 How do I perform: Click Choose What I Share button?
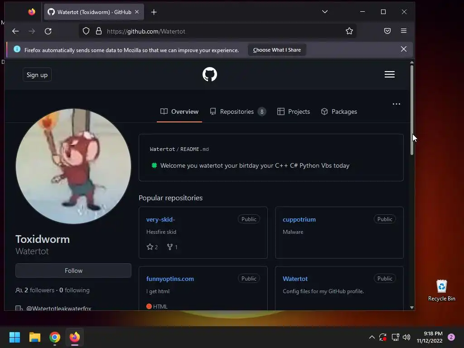[277, 50]
